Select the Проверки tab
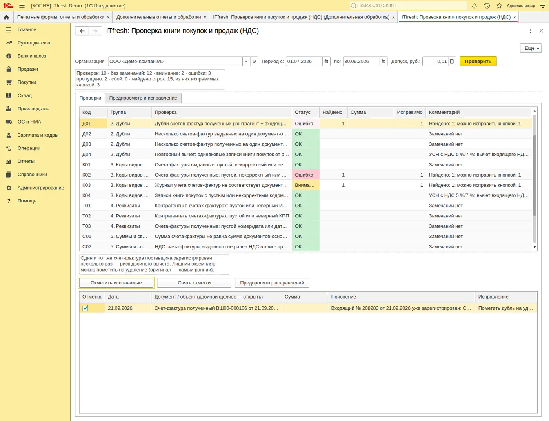The width and height of the screenshot is (549, 421). point(90,98)
